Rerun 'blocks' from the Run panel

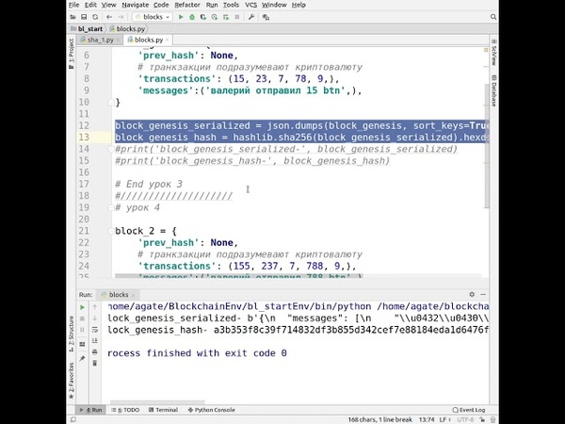coord(83,307)
